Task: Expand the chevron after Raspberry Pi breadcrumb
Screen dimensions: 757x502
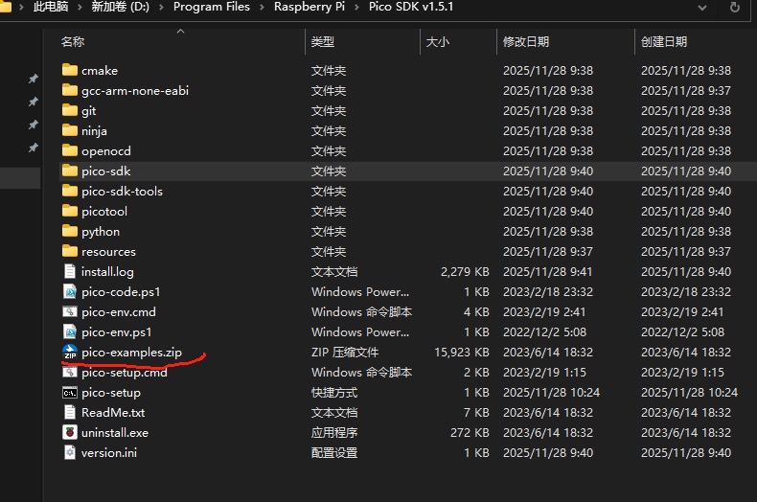Action: [356, 8]
